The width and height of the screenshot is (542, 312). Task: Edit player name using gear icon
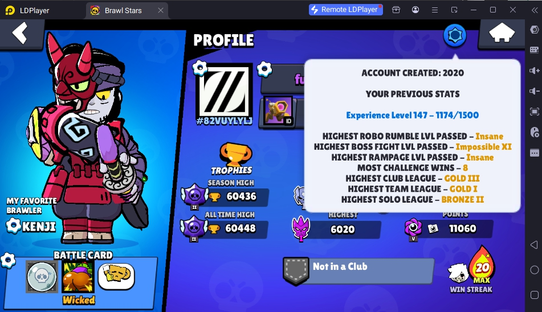264,69
